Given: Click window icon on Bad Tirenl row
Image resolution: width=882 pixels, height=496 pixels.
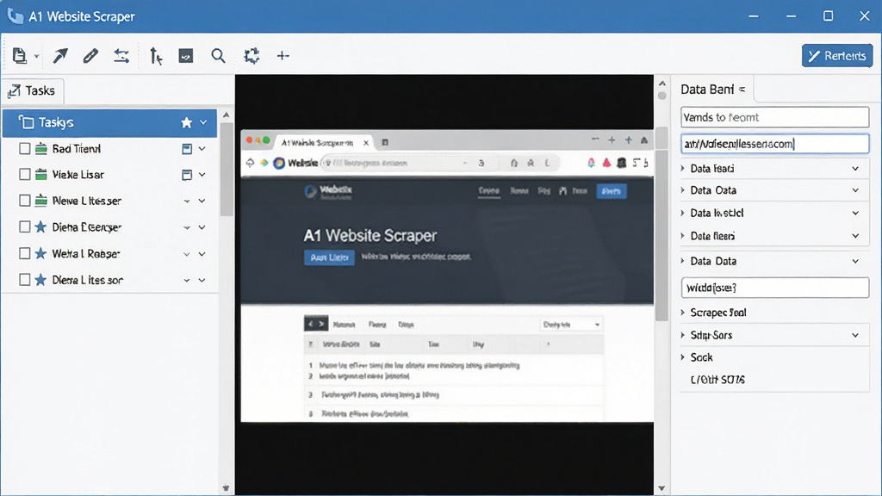Looking at the screenshot, I should 187,149.
